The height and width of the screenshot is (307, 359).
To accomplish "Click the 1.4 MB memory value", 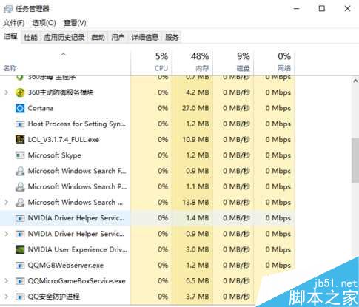I will pyautogui.click(x=198, y=218).
